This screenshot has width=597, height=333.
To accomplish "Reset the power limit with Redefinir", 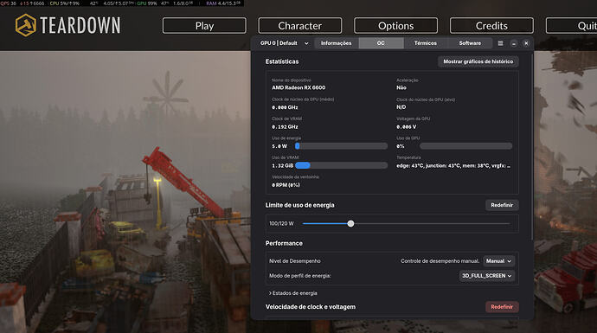I will point(502,205).
